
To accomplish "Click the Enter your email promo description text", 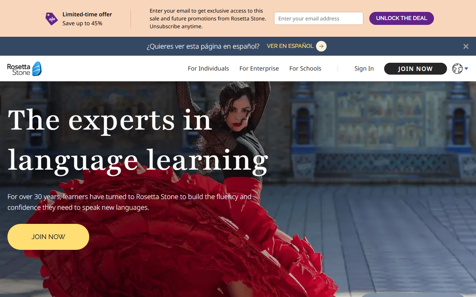I will [x=208, y=19].
